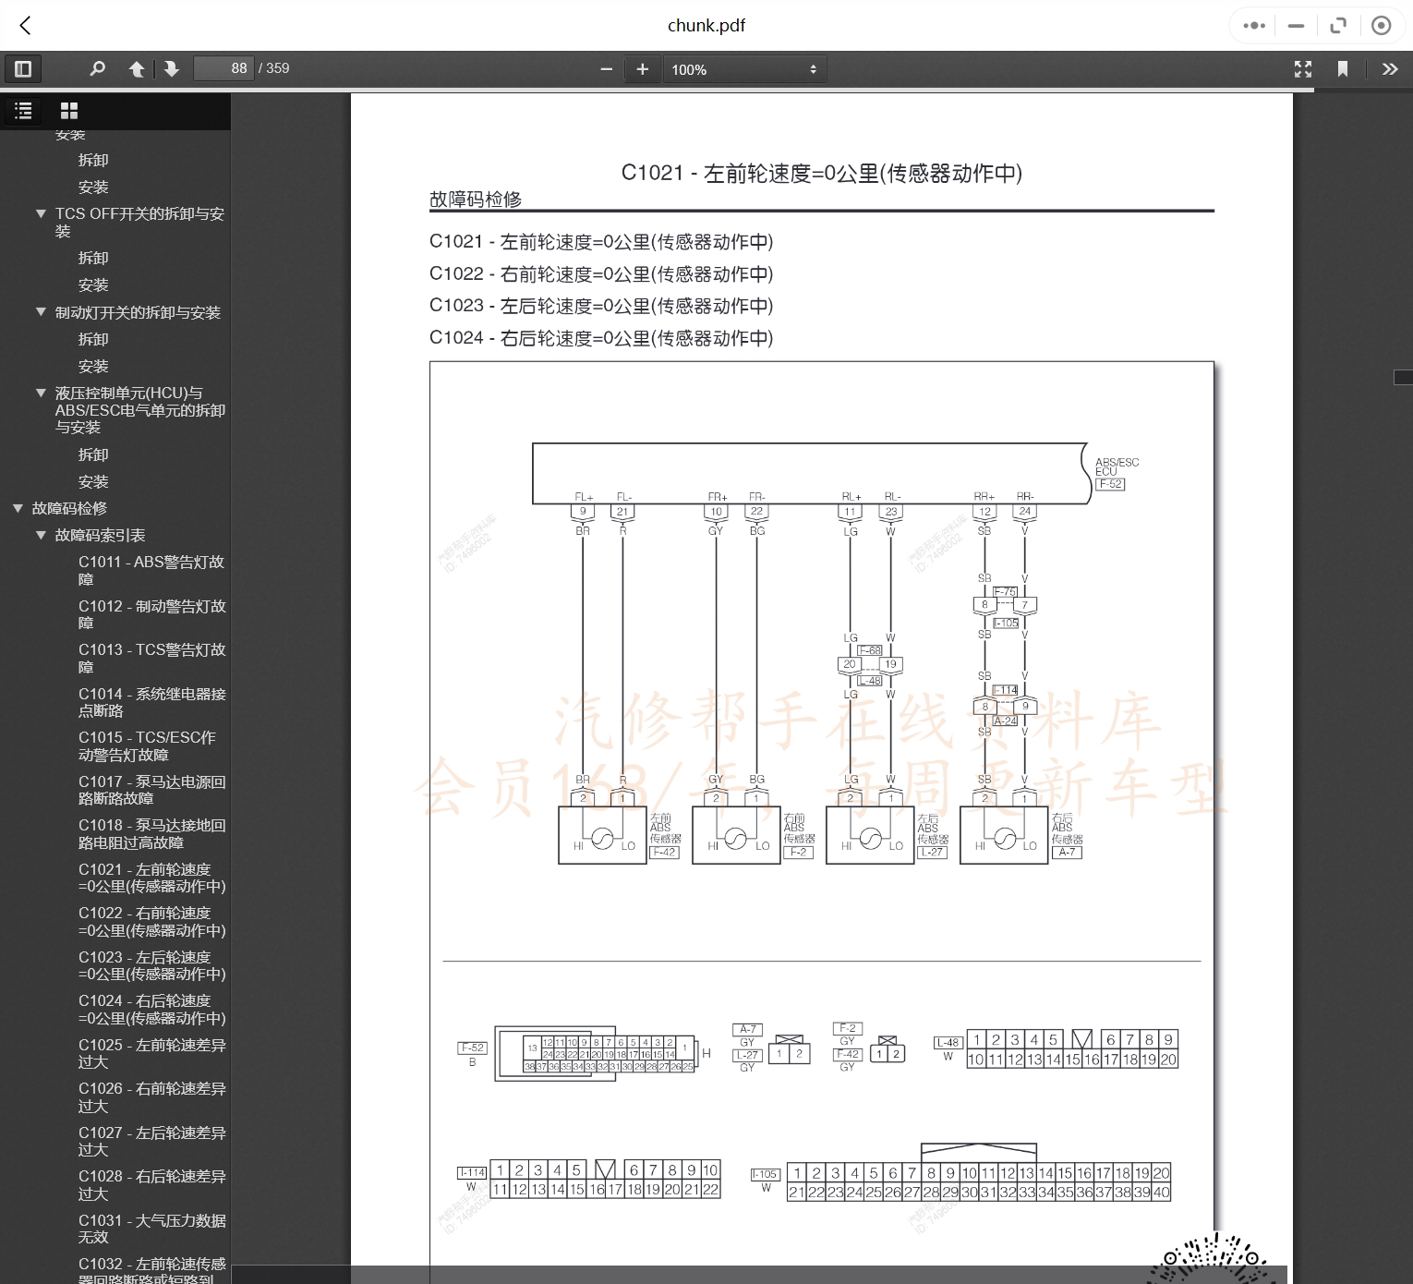The image size is (1413, 1284).
Task: Zoom in using the plus icon
Action: click(x=642, y=68)
